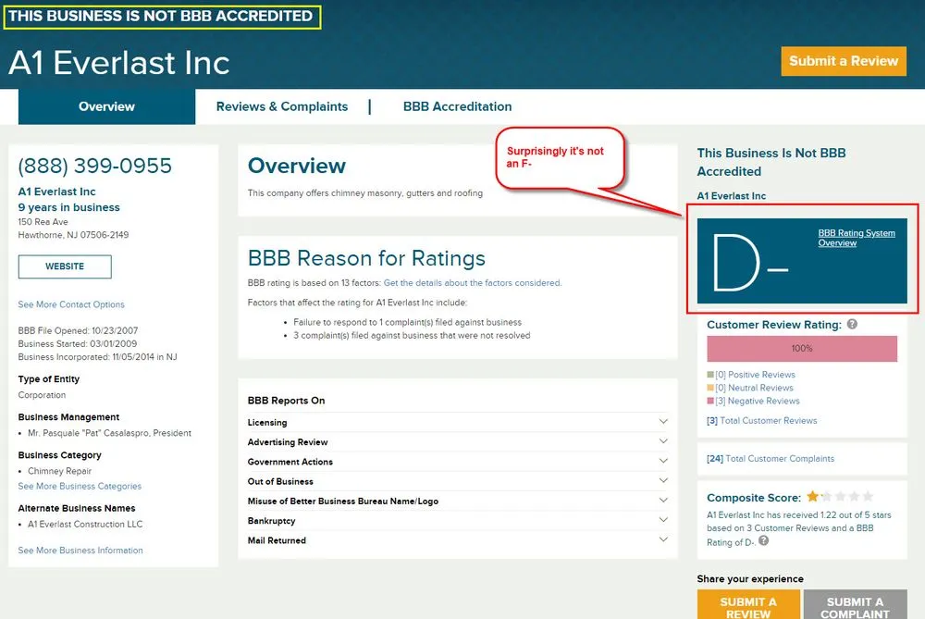Click the gray Submit a Complaint button
The width and height of the screenshot is (925, 619).
pyautogui.click(x=854, y=606)
